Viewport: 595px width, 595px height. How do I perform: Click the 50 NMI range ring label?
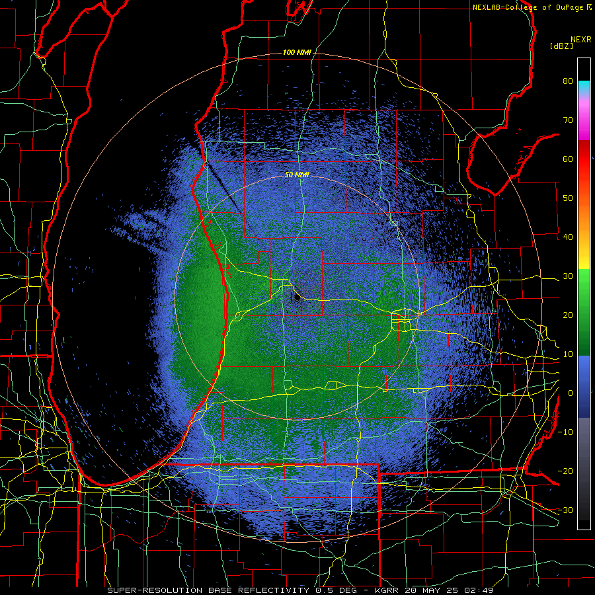click(297, 175)
